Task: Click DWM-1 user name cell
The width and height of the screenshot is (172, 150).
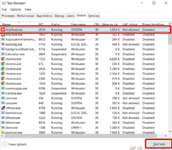Action: (76, 127)
